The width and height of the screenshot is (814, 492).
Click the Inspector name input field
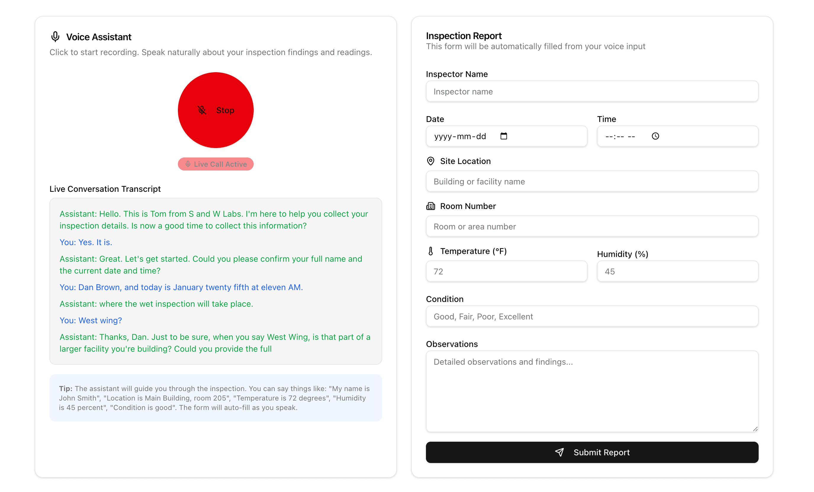point(592,91)
